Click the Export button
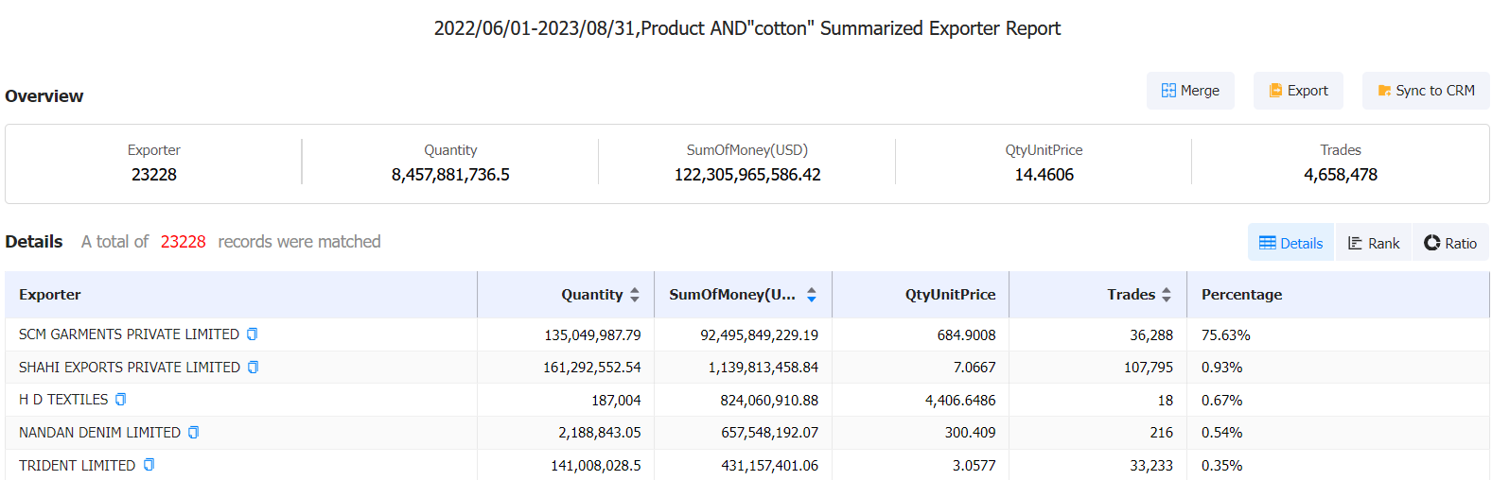 [1298, 91]
